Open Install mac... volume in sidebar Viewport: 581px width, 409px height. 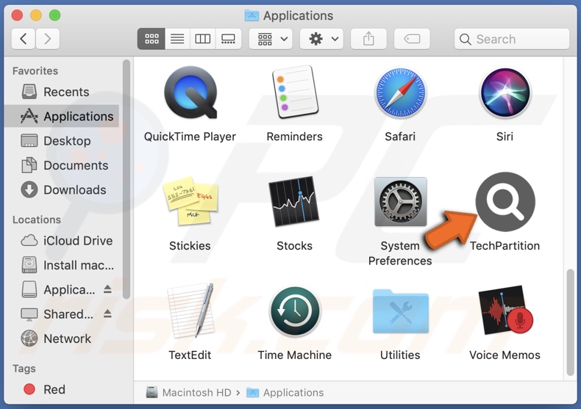click(62, 265)
